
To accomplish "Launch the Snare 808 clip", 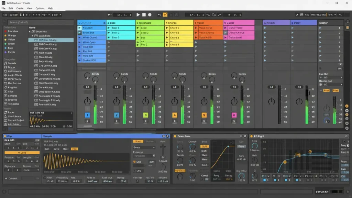I will [x=79, y=33].
